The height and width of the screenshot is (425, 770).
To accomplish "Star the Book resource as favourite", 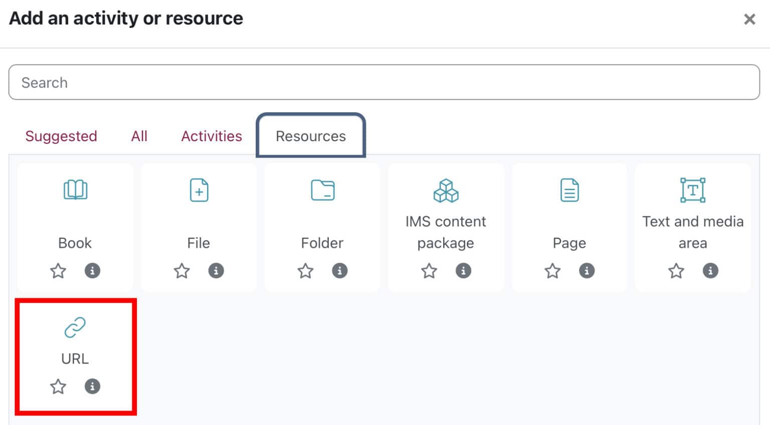I will point(58,271).
